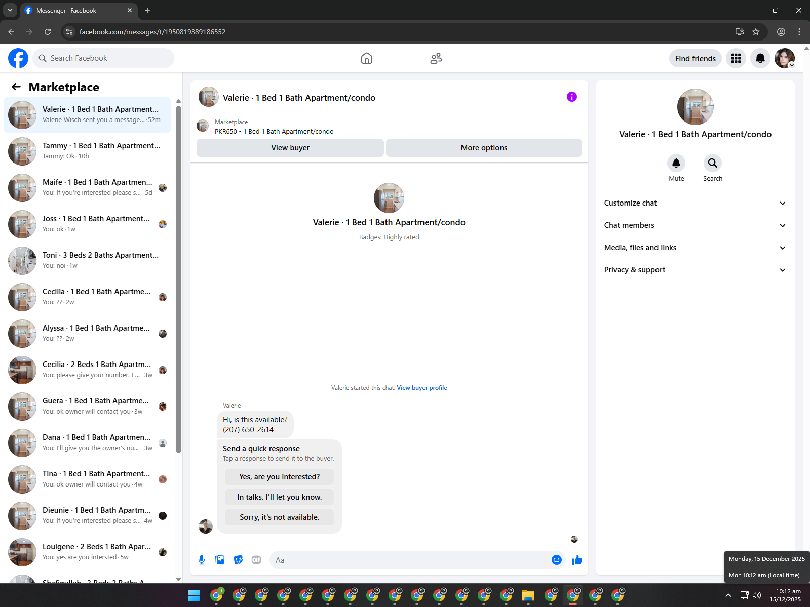
Task: Open the account profile picture menu
Action: [785, 58]
